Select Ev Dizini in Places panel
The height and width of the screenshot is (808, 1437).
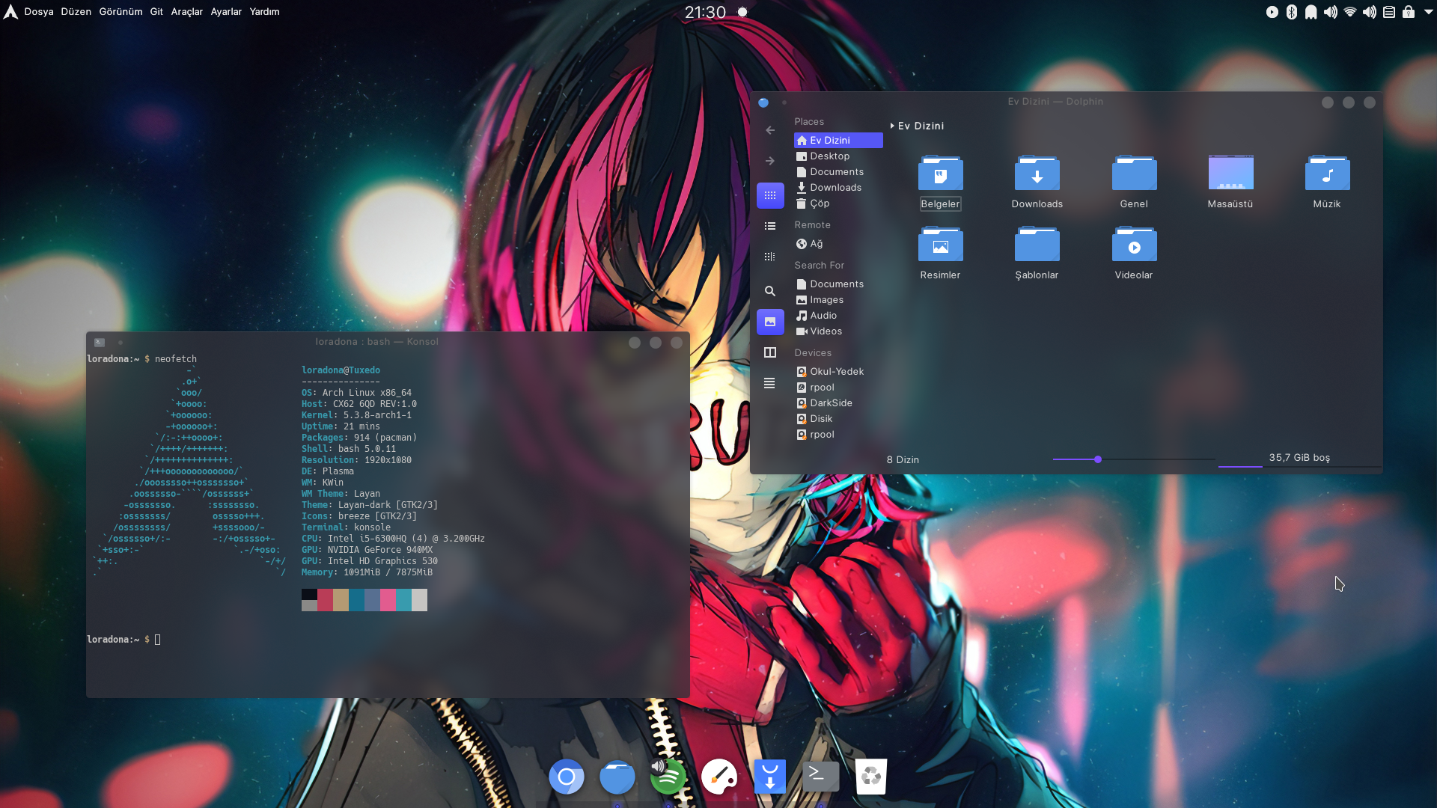click(838, 140)
